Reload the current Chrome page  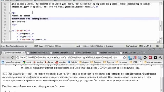click(x=13, y=57)
